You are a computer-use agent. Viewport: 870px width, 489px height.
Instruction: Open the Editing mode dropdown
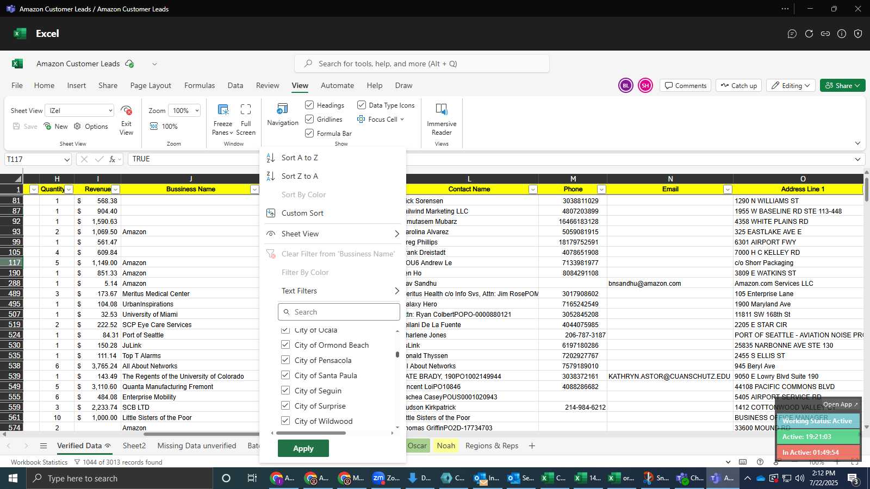791,85
